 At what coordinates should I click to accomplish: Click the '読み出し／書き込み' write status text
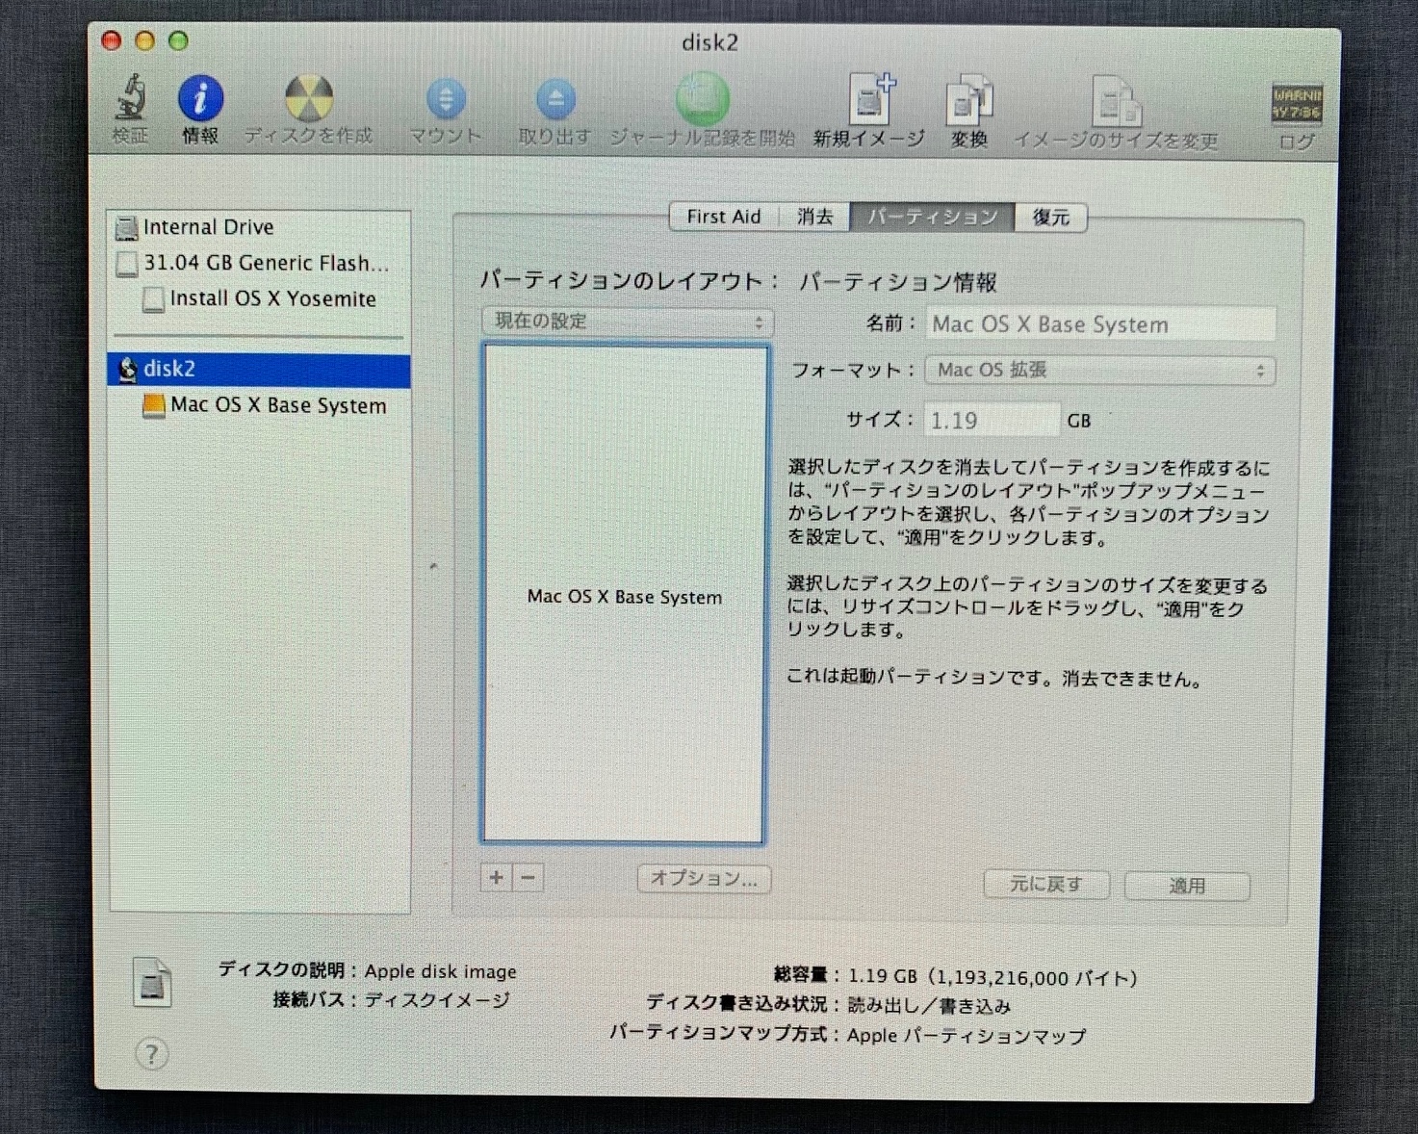[929, 1006]
